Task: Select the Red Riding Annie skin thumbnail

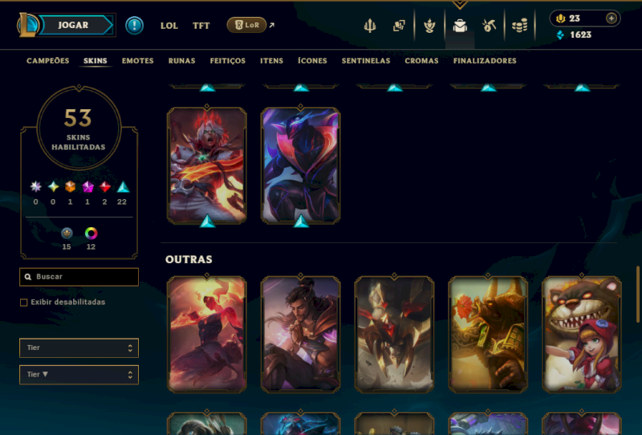Action: point(581,335)
